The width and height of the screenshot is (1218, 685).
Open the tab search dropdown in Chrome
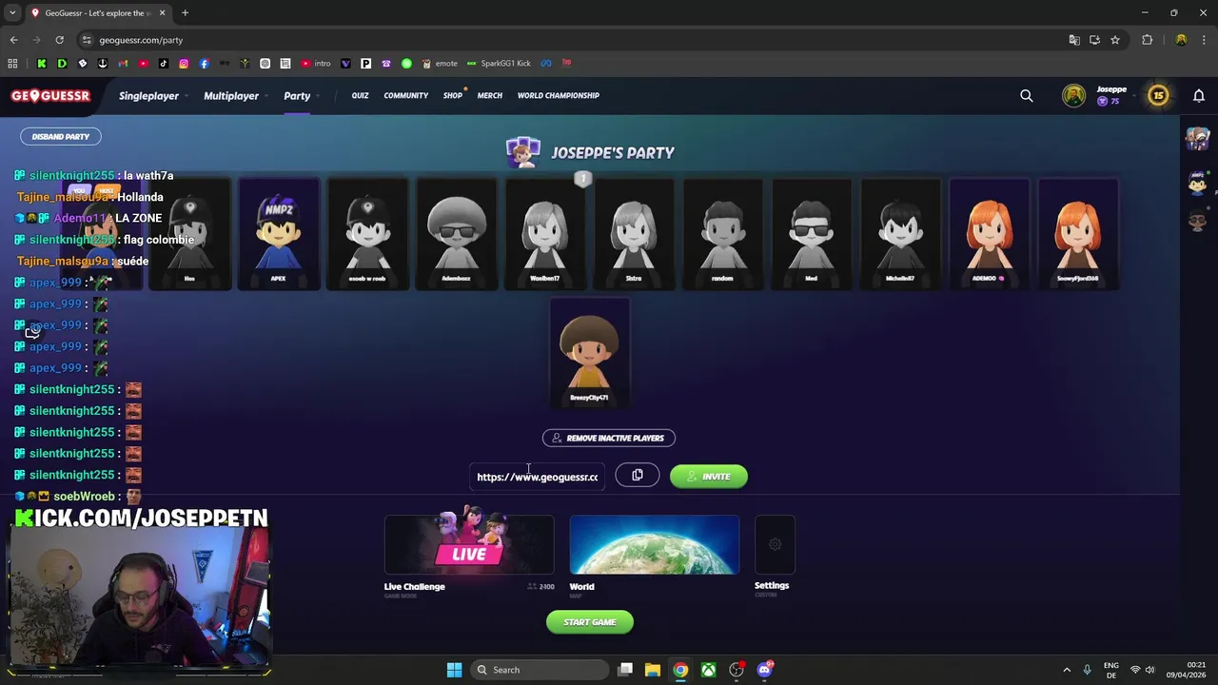(x=12, y=12)
